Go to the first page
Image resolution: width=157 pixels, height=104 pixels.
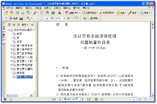[x=54, y=99]
